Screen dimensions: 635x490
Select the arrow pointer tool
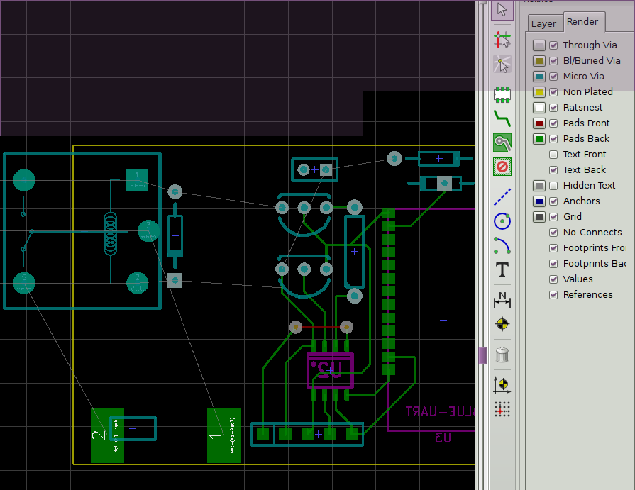tap(502, 10)
